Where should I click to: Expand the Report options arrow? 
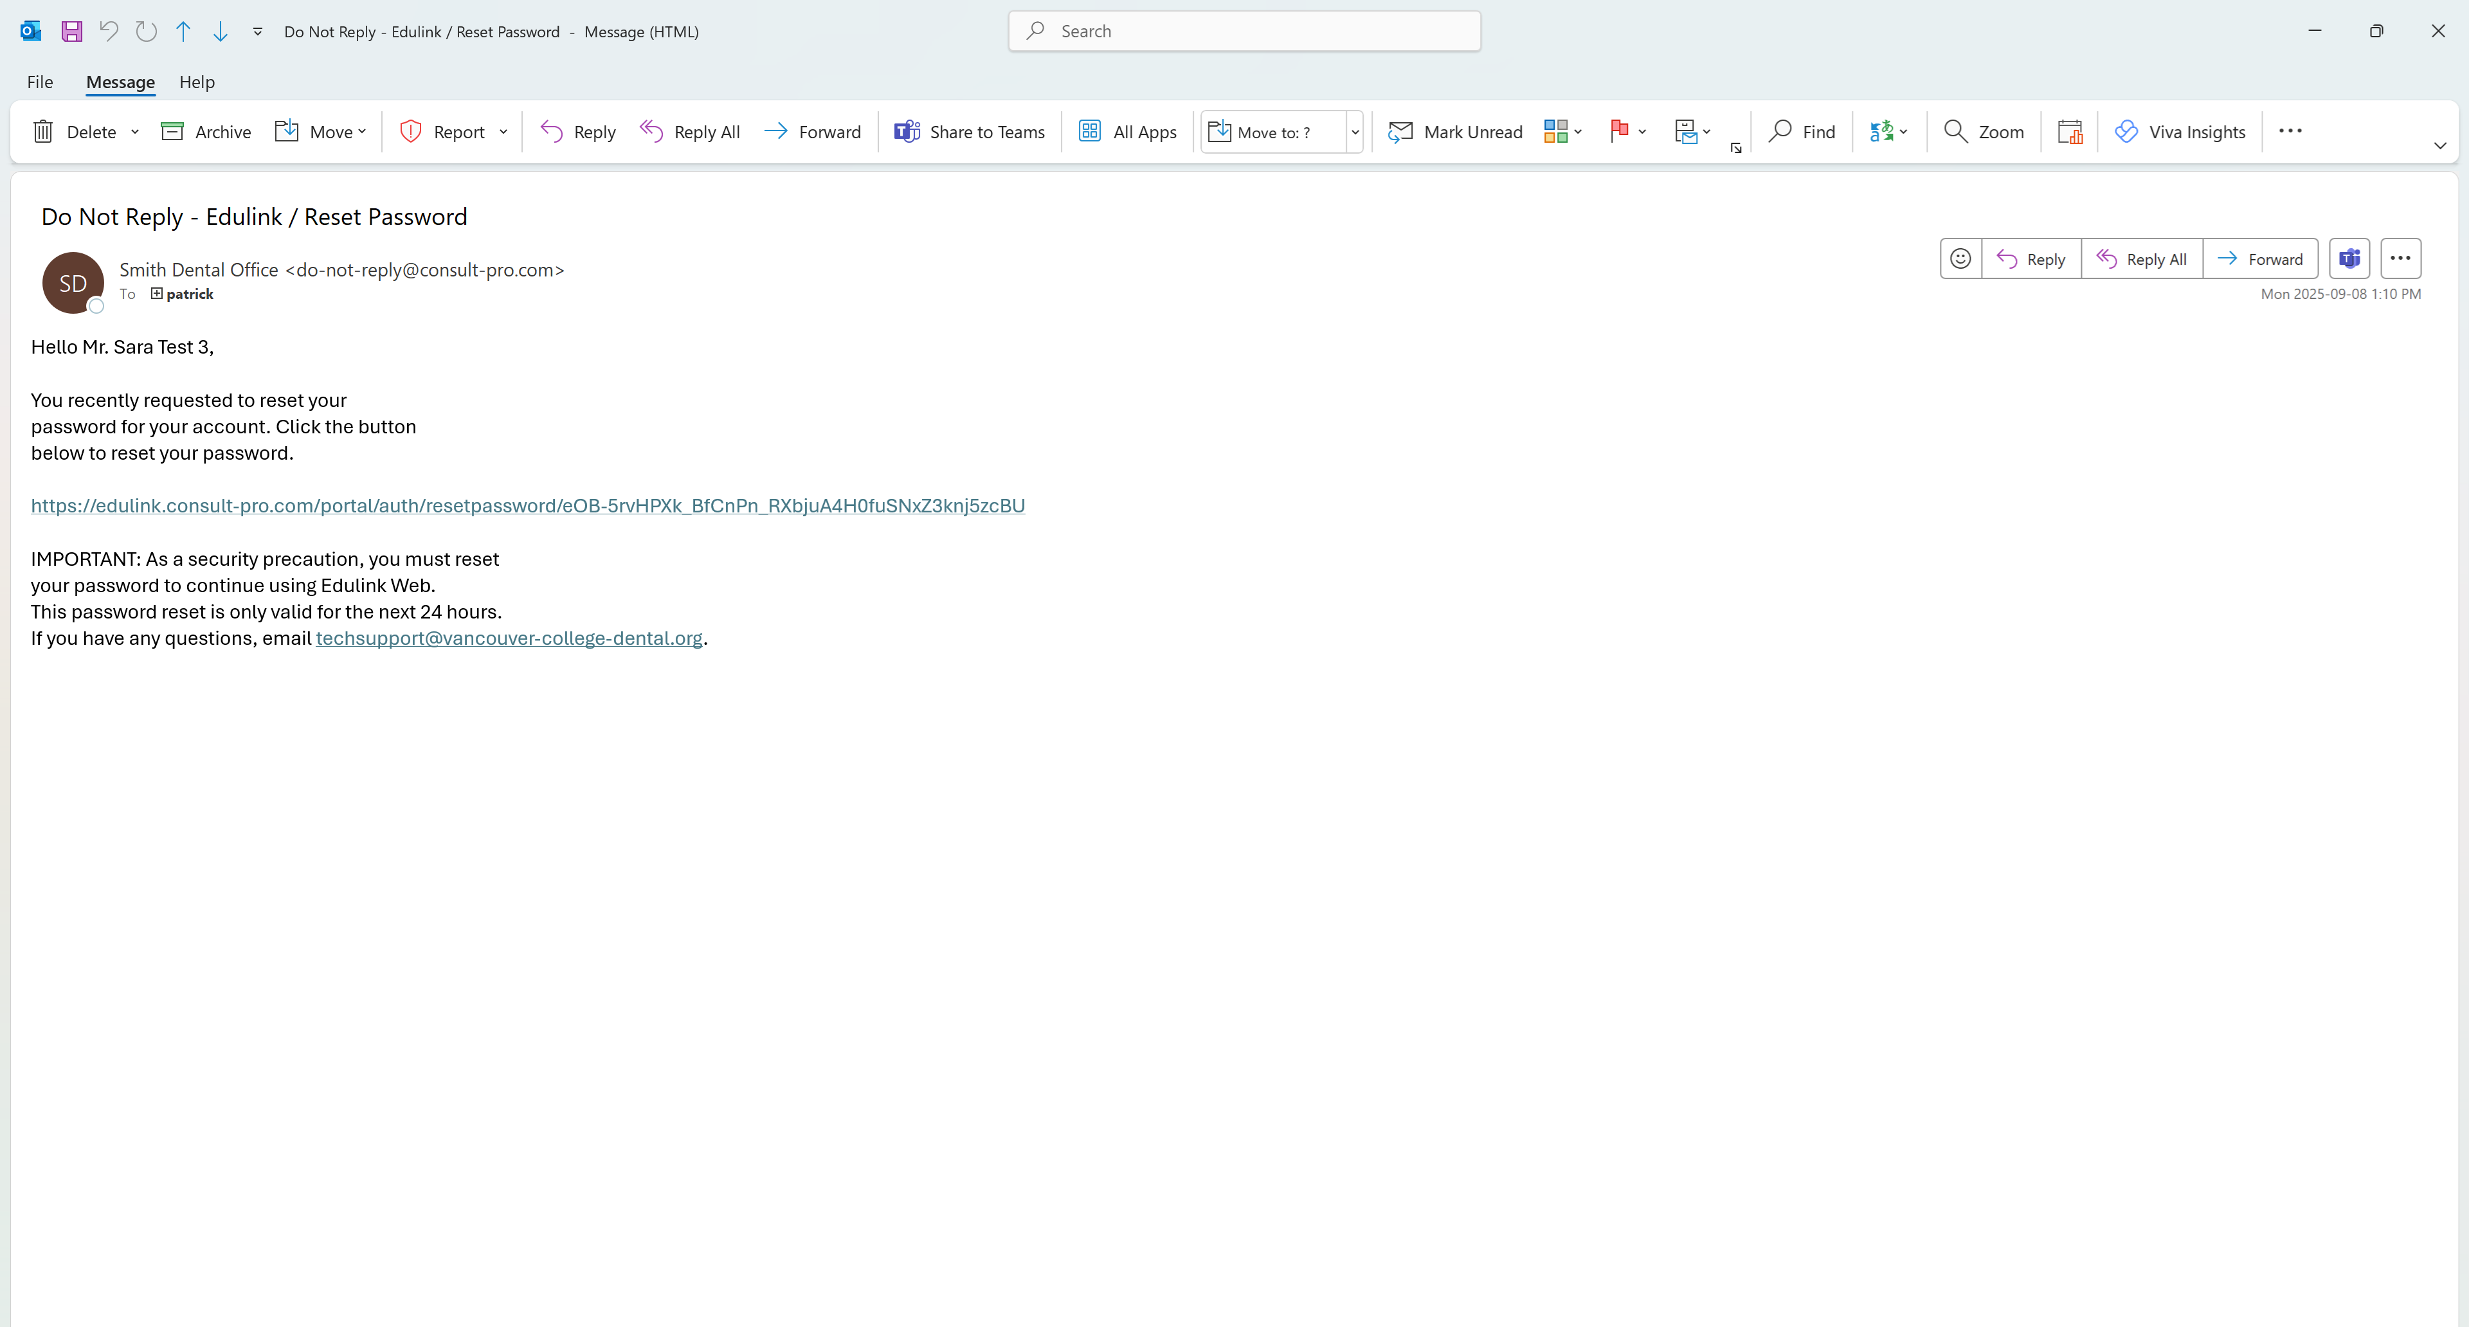(x=503, y=131)
